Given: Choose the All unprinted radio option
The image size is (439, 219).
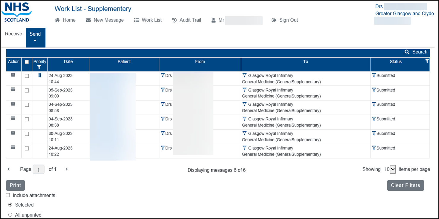Looking at the screenshot, I should [x=10, y=215].
